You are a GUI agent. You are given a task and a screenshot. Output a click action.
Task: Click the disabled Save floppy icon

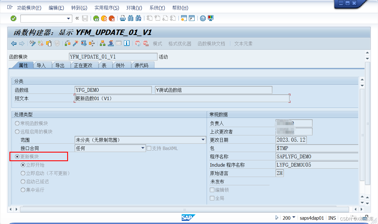click(x=85, y=18)
